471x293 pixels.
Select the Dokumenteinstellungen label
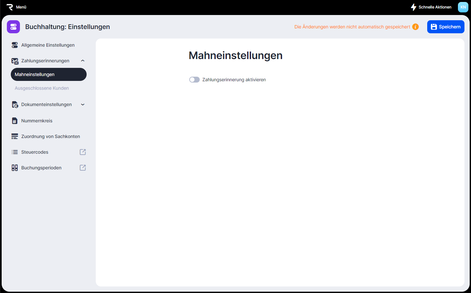pos(46,104)
